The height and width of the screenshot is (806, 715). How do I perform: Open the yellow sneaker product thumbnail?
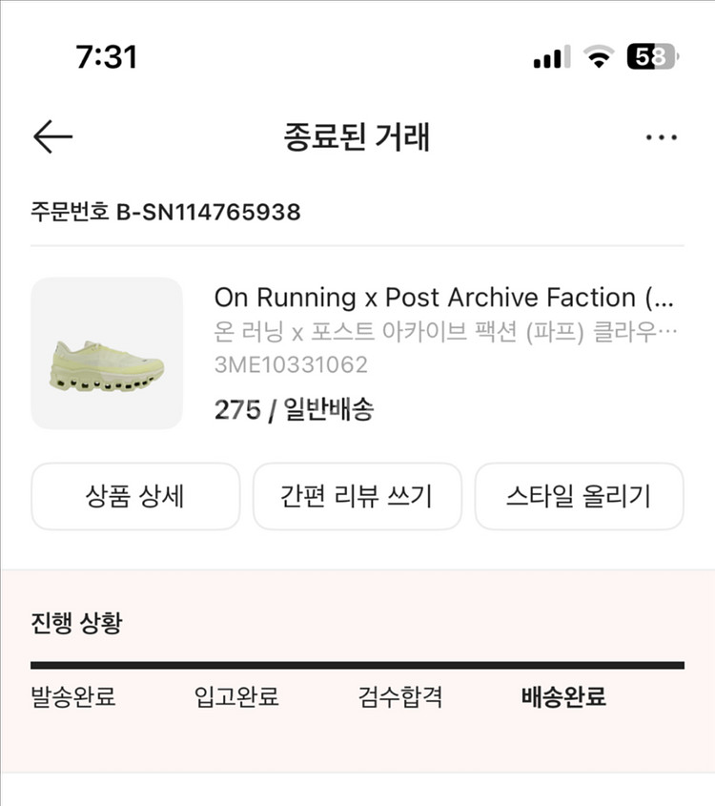pyautogui.click(x=107, y=353)
